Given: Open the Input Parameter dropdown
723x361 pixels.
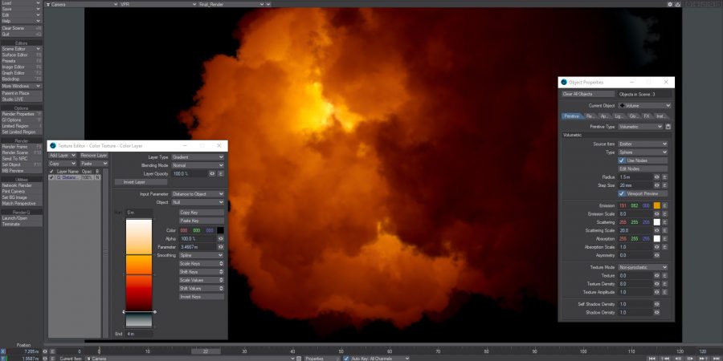Looking at the screenshot, I should pyautogui.click(x=198, y=194).
